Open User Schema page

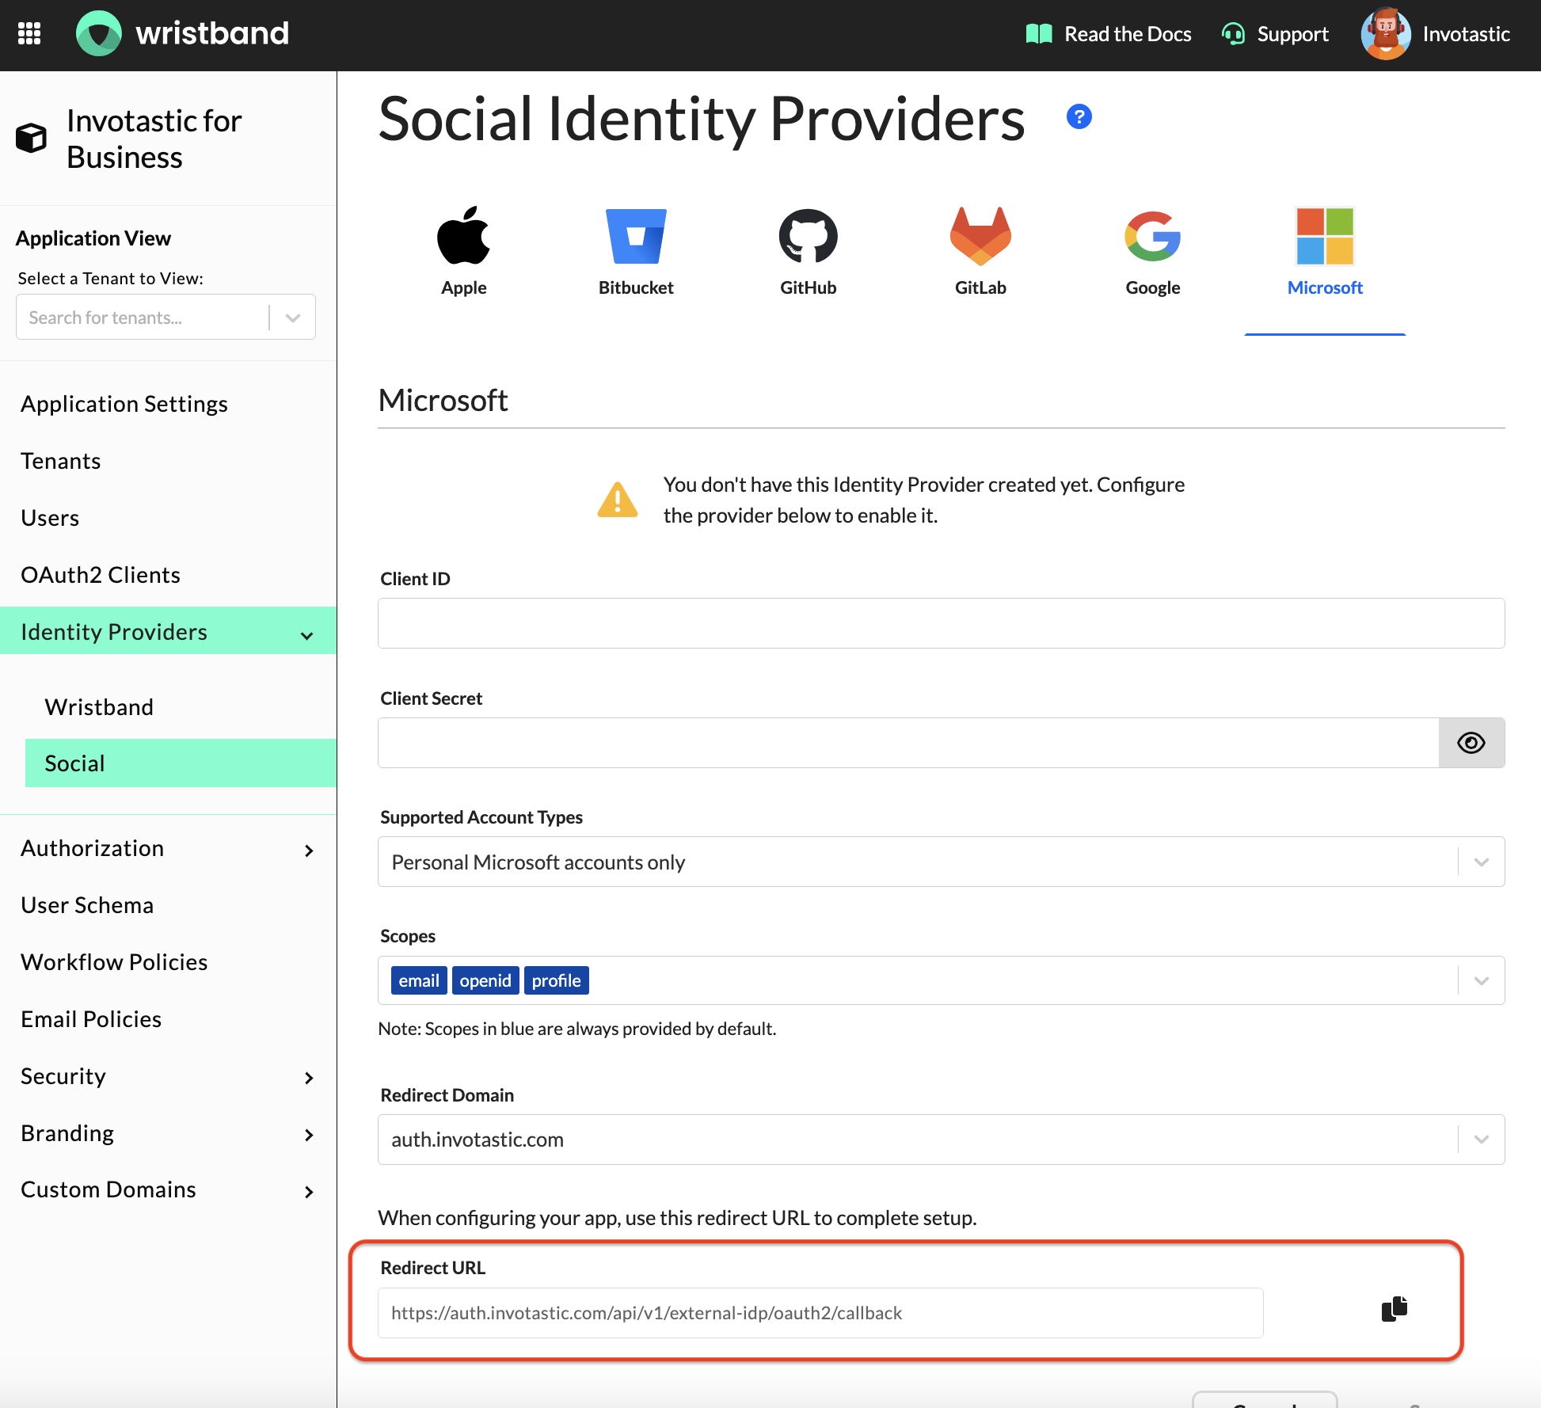pos(87,905)
